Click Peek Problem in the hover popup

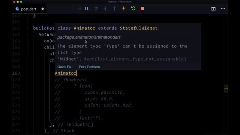tap(89, 67)
